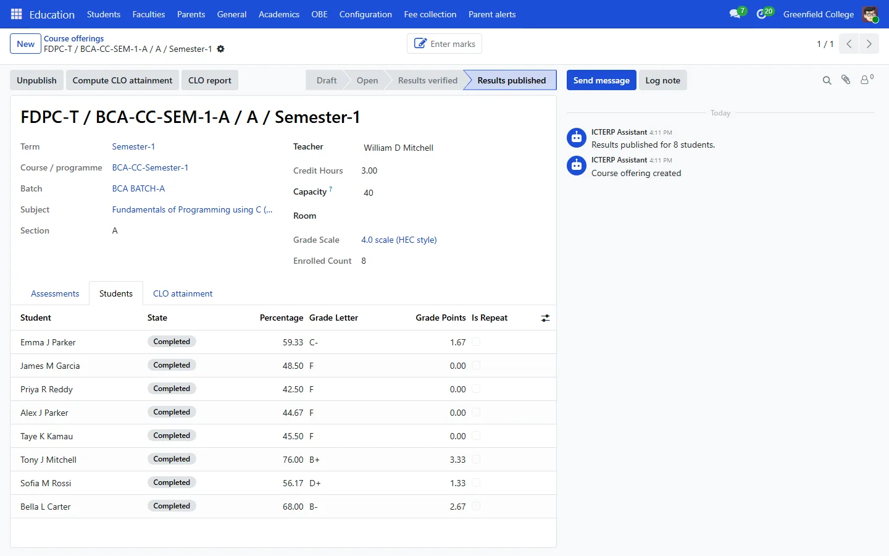The width and height of the screenshot is (889, 556).
Task: Toggle Is Repeat checkbox for Alex J Parker
Action: (476, 412)
